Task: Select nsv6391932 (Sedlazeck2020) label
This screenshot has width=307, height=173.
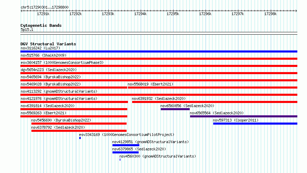Action: [159, 99]
